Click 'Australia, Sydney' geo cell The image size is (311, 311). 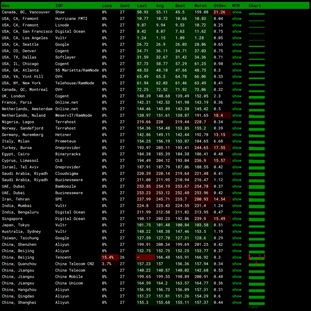pyautogui.click(x=21, y=232)
